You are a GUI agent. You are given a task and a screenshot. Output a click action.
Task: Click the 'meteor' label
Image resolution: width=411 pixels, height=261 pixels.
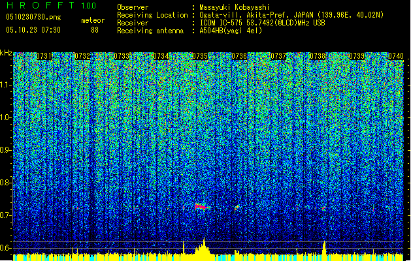(93, 21)
